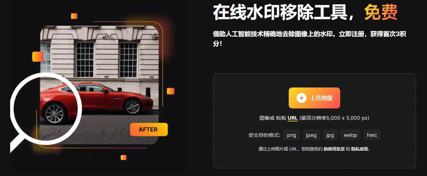Click the plus icon inside the upload button
Image resolution: width=427 pixels, height=176 pixels.
301,98
